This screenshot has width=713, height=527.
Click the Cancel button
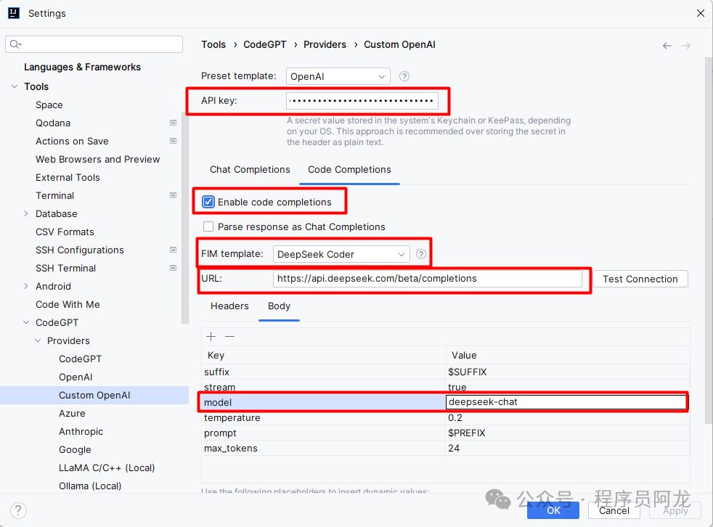(614, 510)
